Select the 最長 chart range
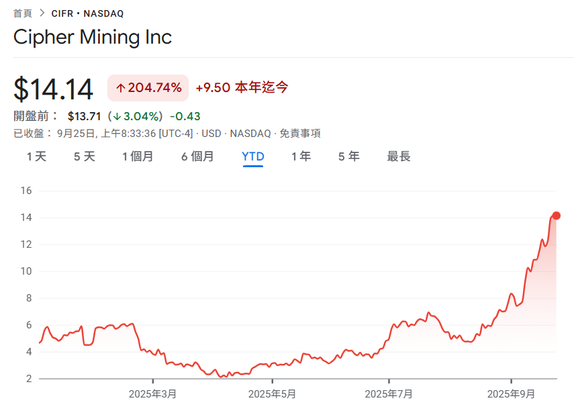 click(399, 156)
